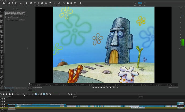
Task: Click the Redo icon in the toolbar
Action: (16, 3)
